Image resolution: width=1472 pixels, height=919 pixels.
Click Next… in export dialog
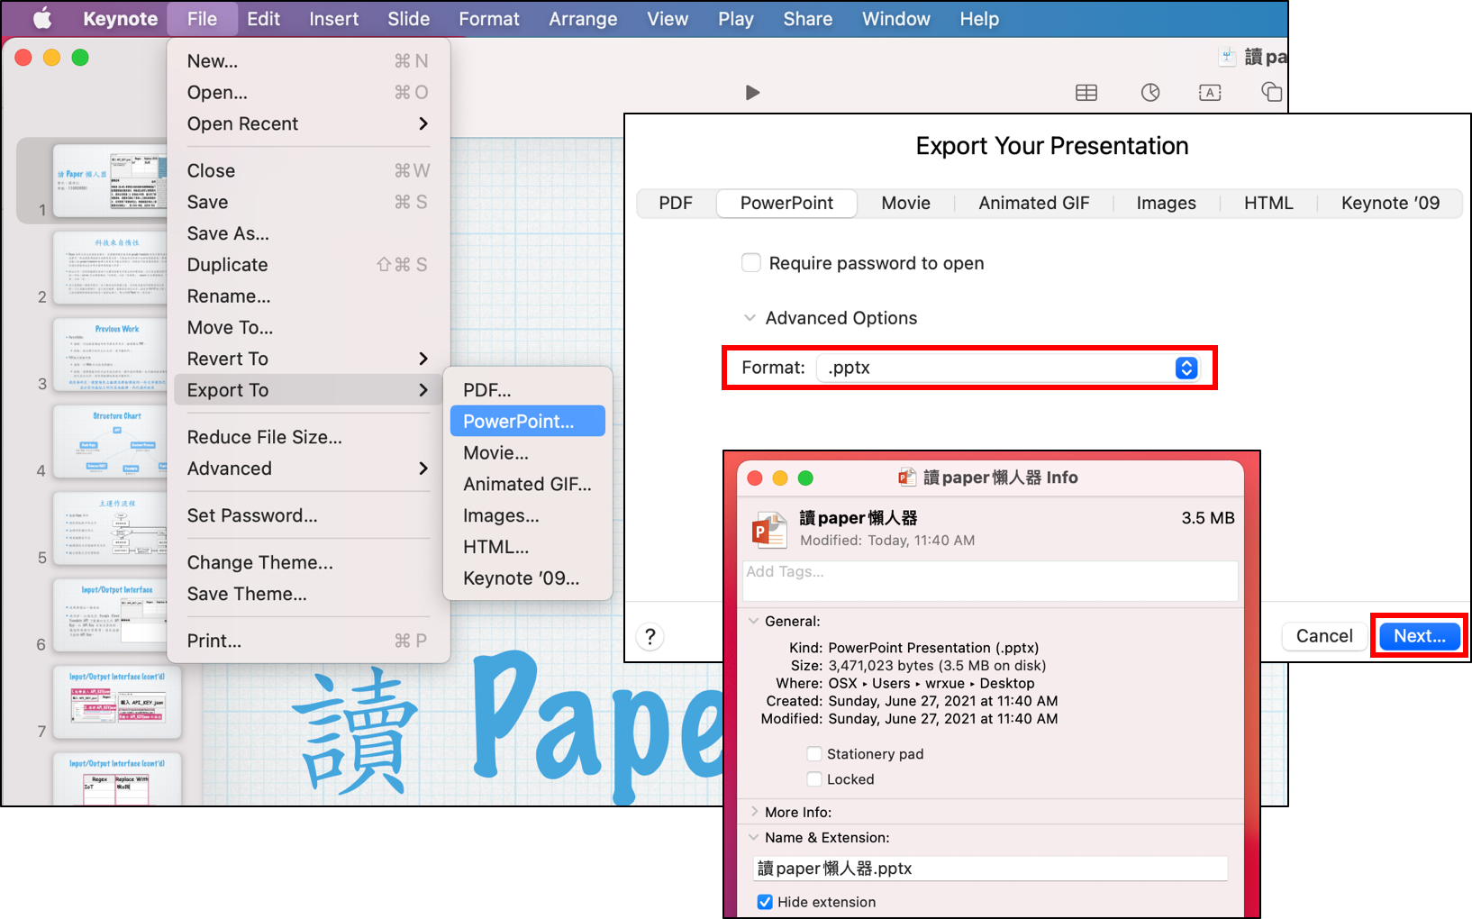tap(1420, 636)
